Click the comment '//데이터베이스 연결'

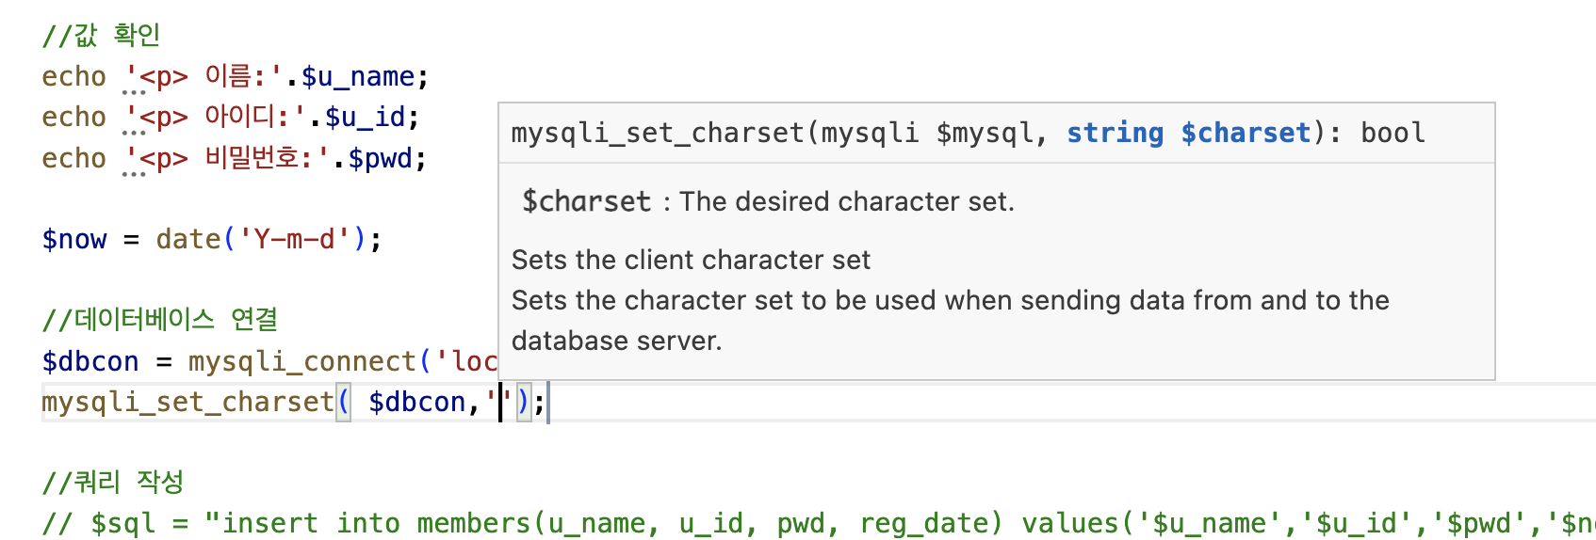[x=159, y=320]
